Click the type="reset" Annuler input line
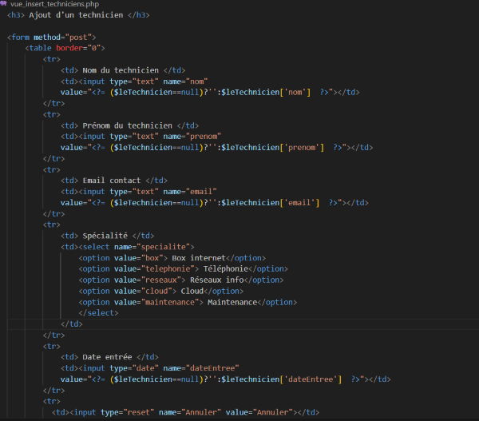The width and height of the screenshot is (479, 421). pyautogui.click(x=185, y=412)
